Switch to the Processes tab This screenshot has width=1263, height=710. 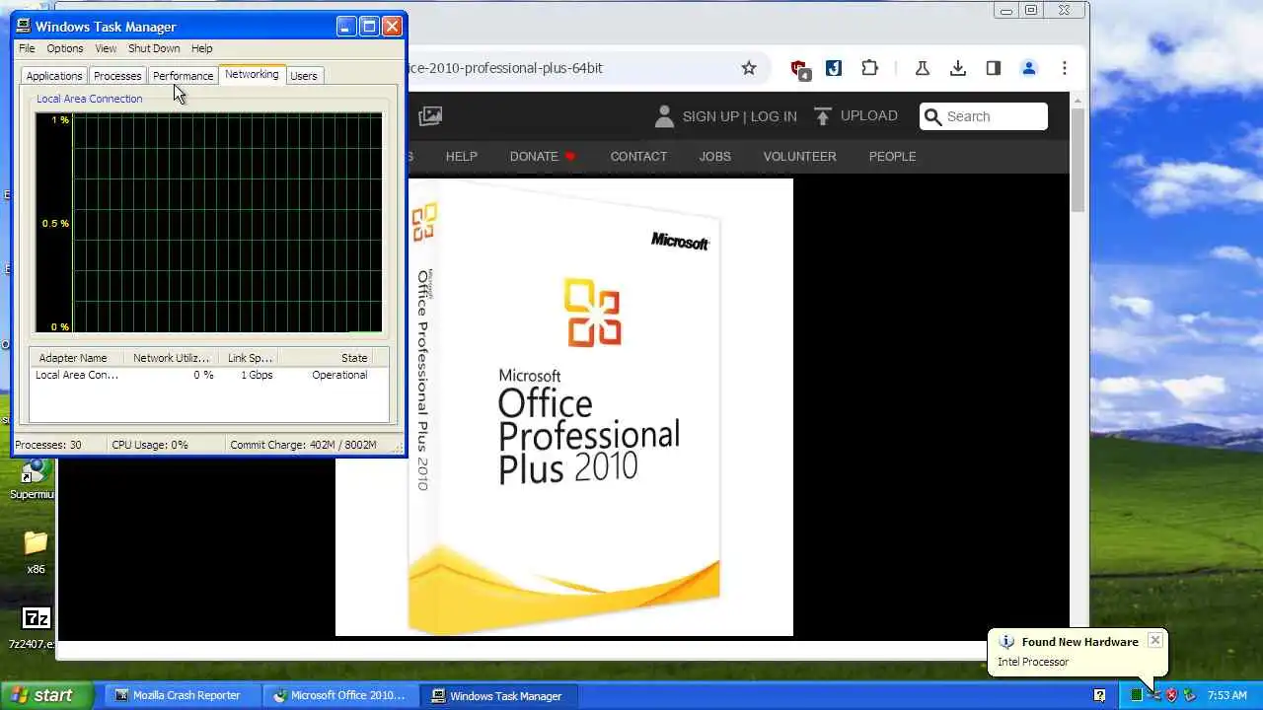coord(117,76)
